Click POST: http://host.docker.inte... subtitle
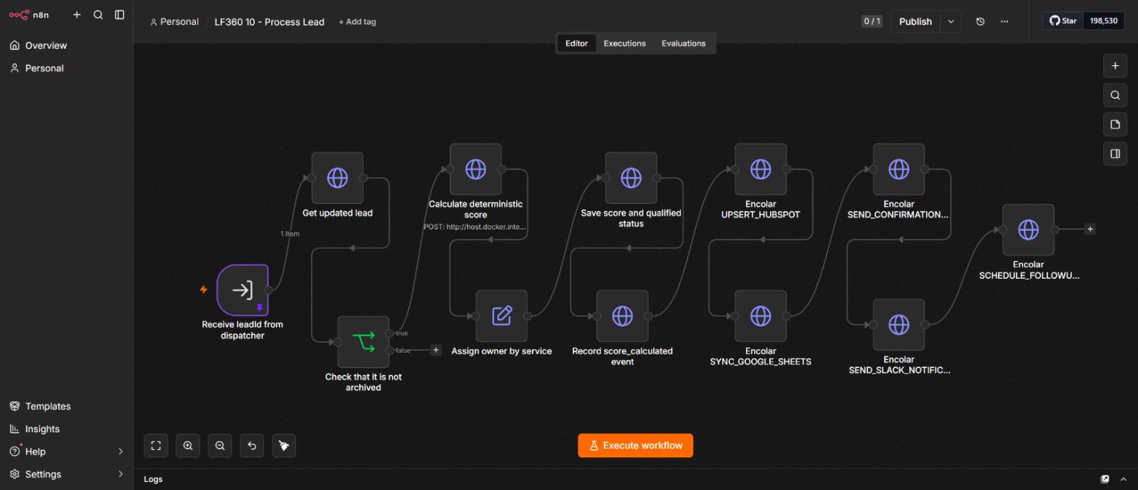Image resolution: width=1138 pixels, height=490 pixels. [x=475, y=226]
